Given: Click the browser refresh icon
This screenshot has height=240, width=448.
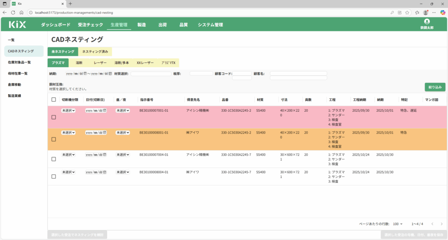Looking at the screenshot, I should (x=13, y=12).
